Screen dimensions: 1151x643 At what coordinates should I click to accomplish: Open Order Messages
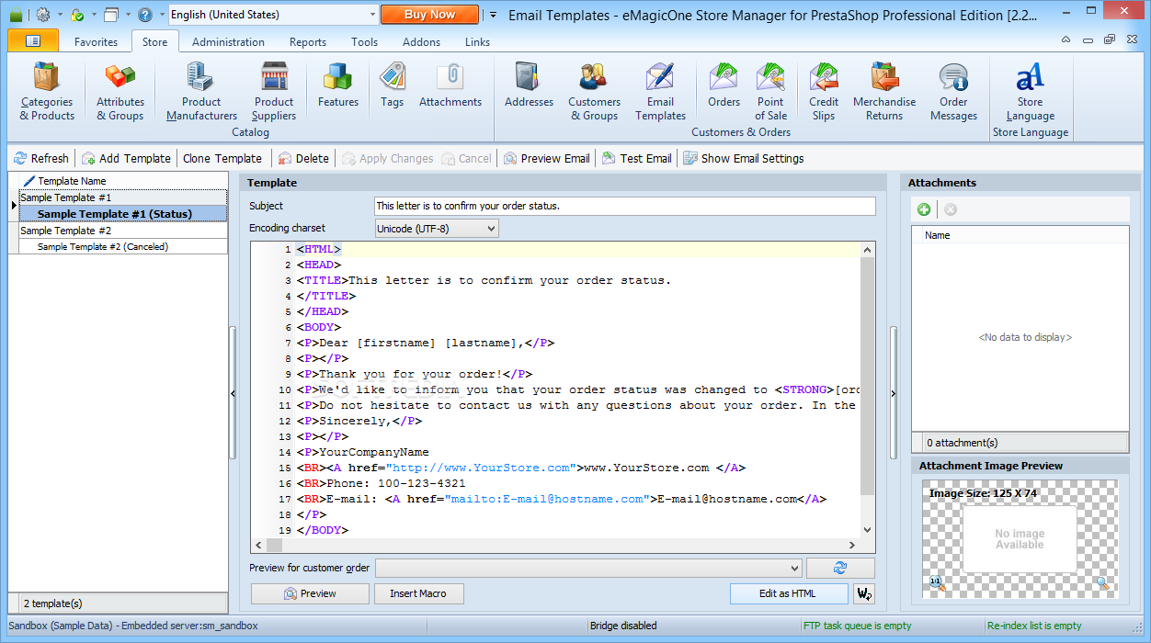click(x=953, y=91)
